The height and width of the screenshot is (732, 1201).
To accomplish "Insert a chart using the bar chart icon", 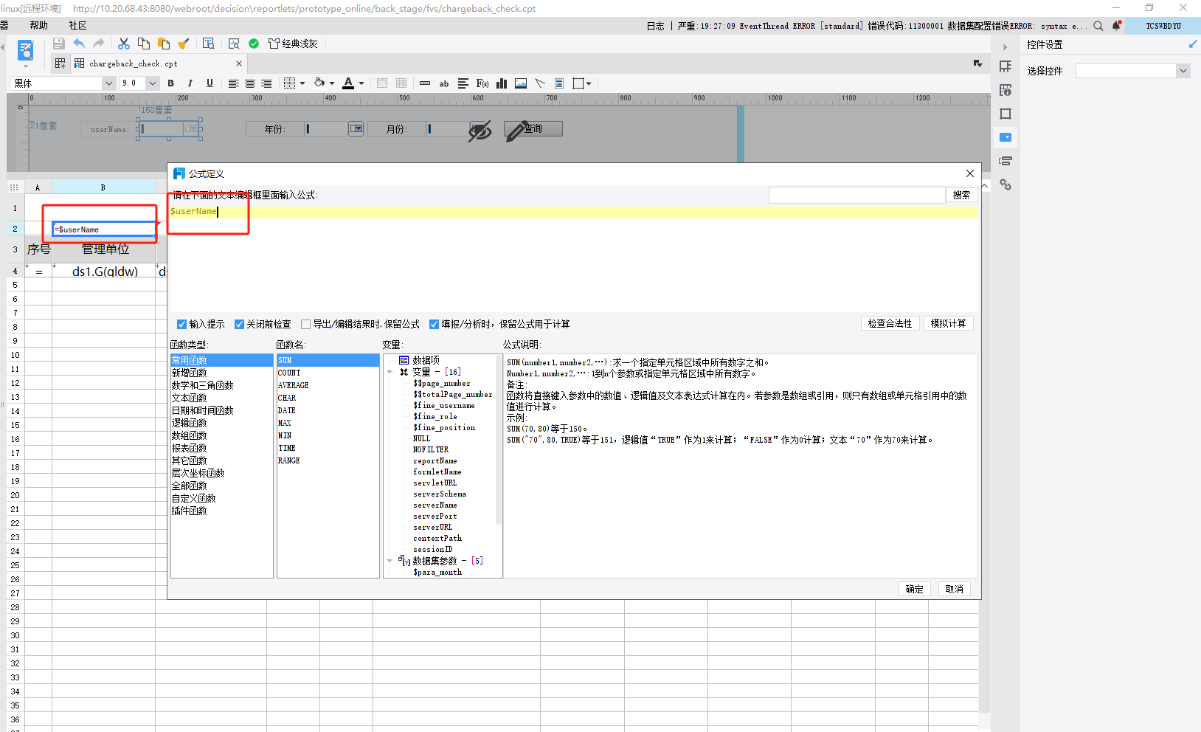I will pyautogui.click(x=502, y=83).
